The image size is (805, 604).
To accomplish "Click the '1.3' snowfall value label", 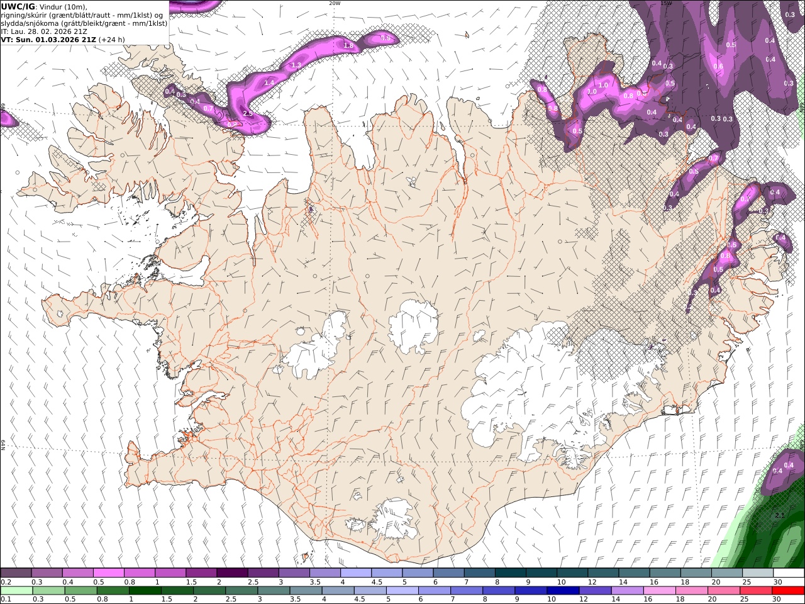I will coord(296,65).
